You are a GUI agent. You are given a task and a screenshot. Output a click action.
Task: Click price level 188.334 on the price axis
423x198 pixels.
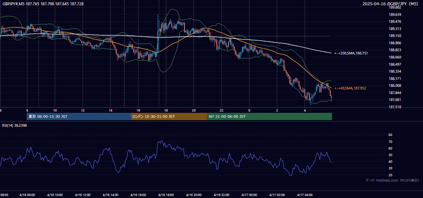coord(395,71)
